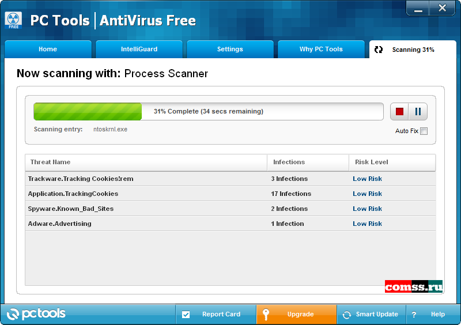
Task: Sort by Infections column header
Action: [308, 162]
